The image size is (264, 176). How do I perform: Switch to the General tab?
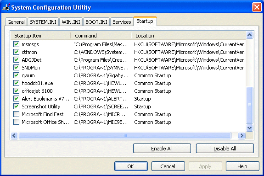(16, 22)
